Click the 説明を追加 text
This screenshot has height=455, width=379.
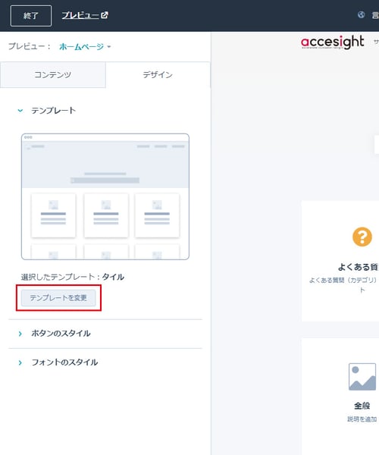(x=362, y=419)
